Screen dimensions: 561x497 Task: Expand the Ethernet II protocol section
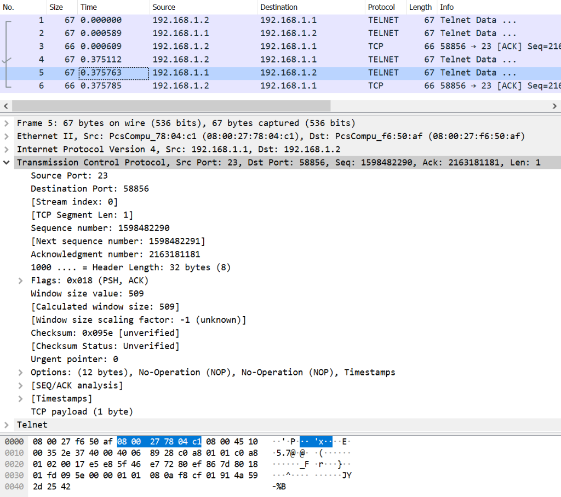tap(5, 136)
